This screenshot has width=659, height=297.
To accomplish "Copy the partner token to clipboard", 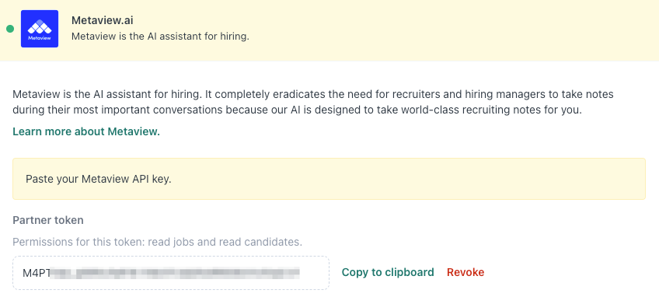I will coord(388,272).
